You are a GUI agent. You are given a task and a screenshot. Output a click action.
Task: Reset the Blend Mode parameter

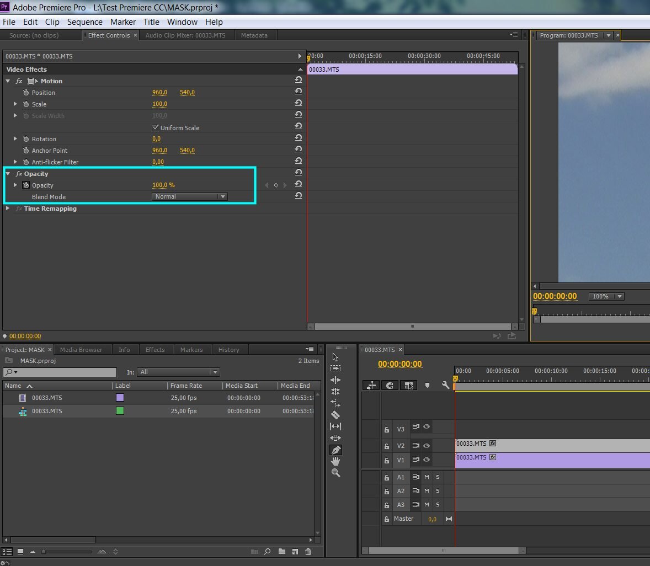point(298,196)
